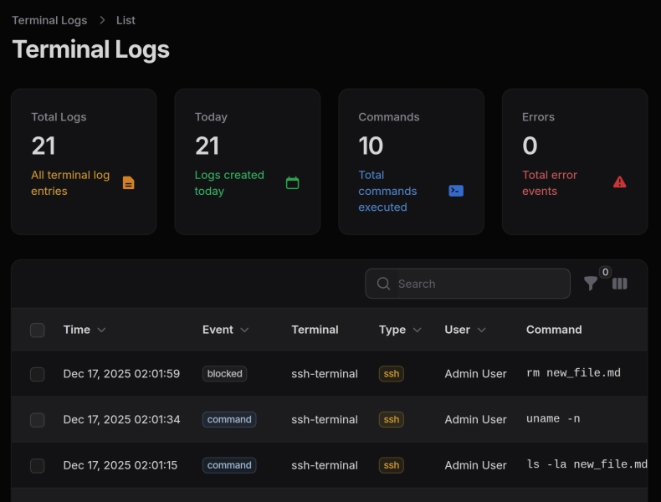661x502 pixels.
Task: Click Admin User in rm new_file.md row
Action: click(x=475, y=374)
